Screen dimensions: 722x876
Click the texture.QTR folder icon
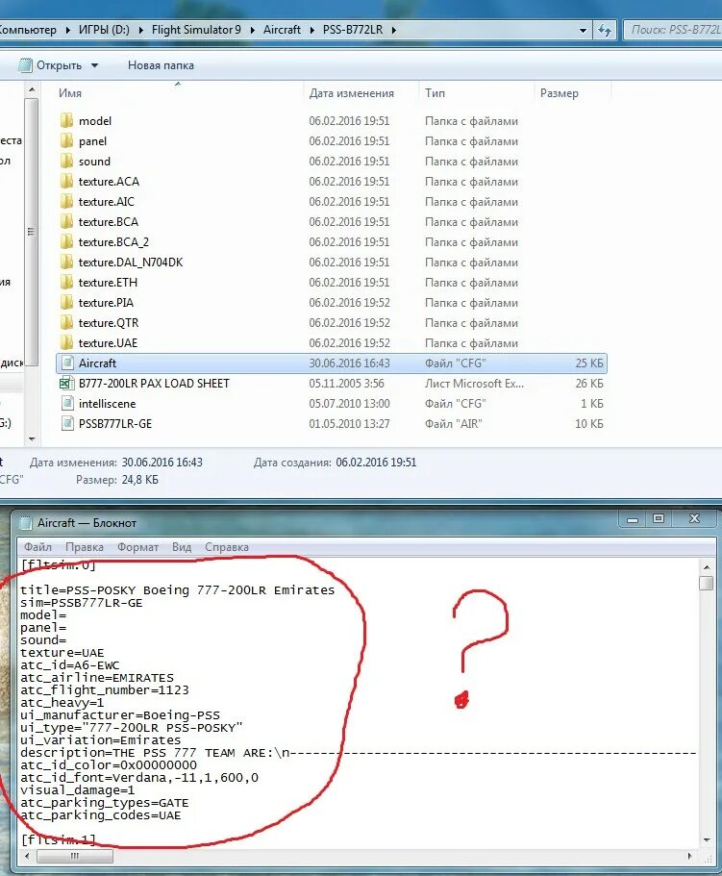tap(66, 322)
